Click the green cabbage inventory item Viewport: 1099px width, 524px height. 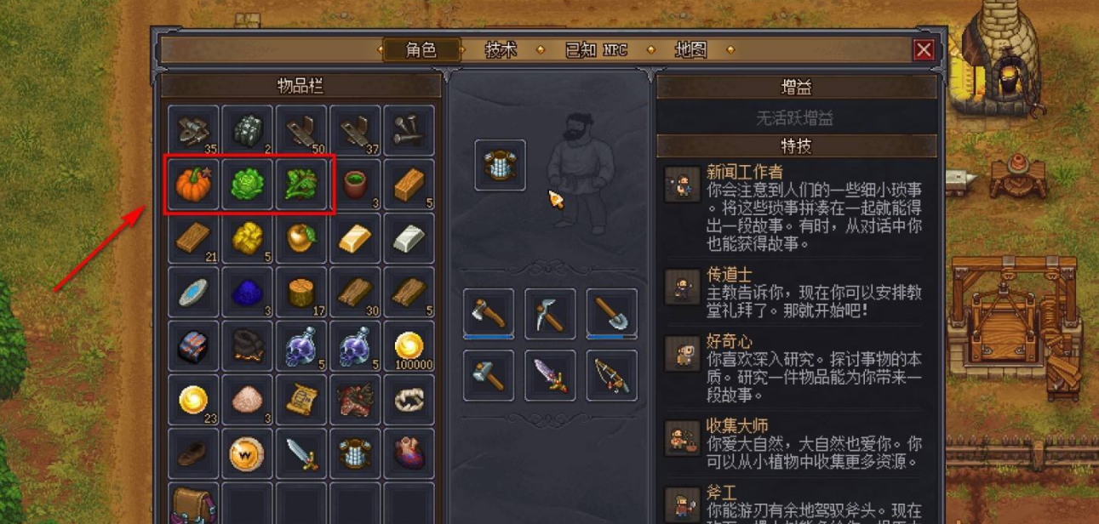click(247, 184)
